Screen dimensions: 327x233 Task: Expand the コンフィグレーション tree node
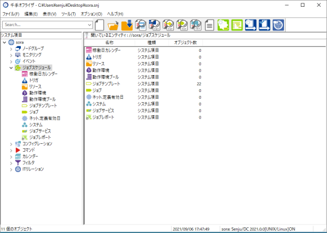11,144
